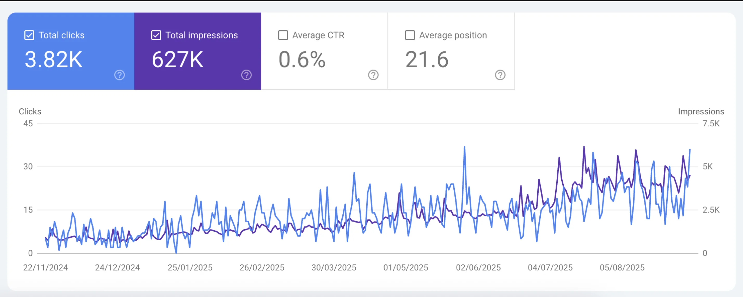The image size is (743, 297).
Task: Click the Impressions axis title
Action: [x=701, y=111]
